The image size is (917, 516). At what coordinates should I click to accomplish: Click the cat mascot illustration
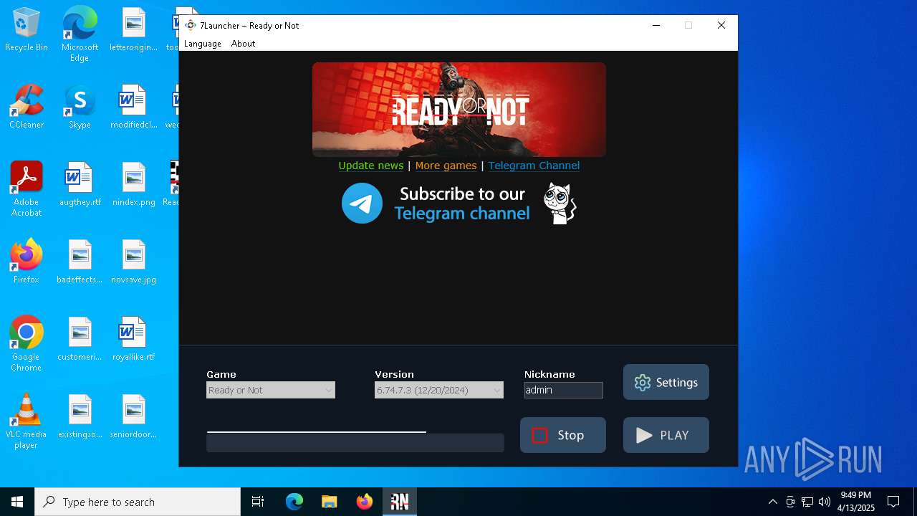(560, 204)
